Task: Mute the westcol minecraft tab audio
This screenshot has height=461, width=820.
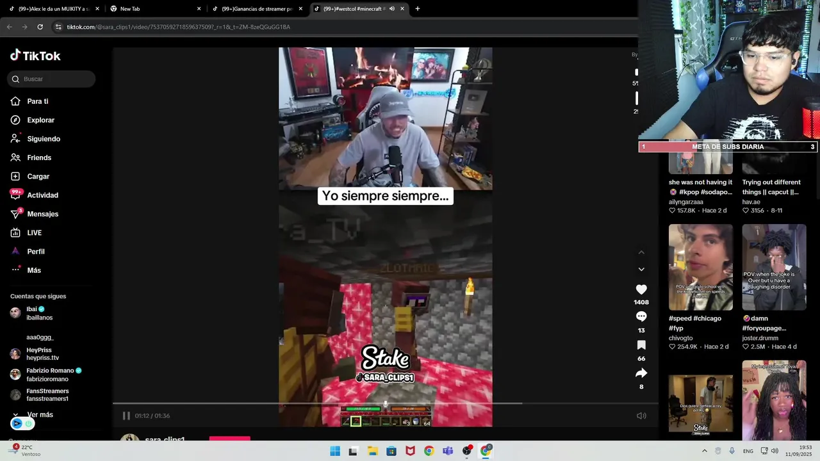Action: [391, 9]
